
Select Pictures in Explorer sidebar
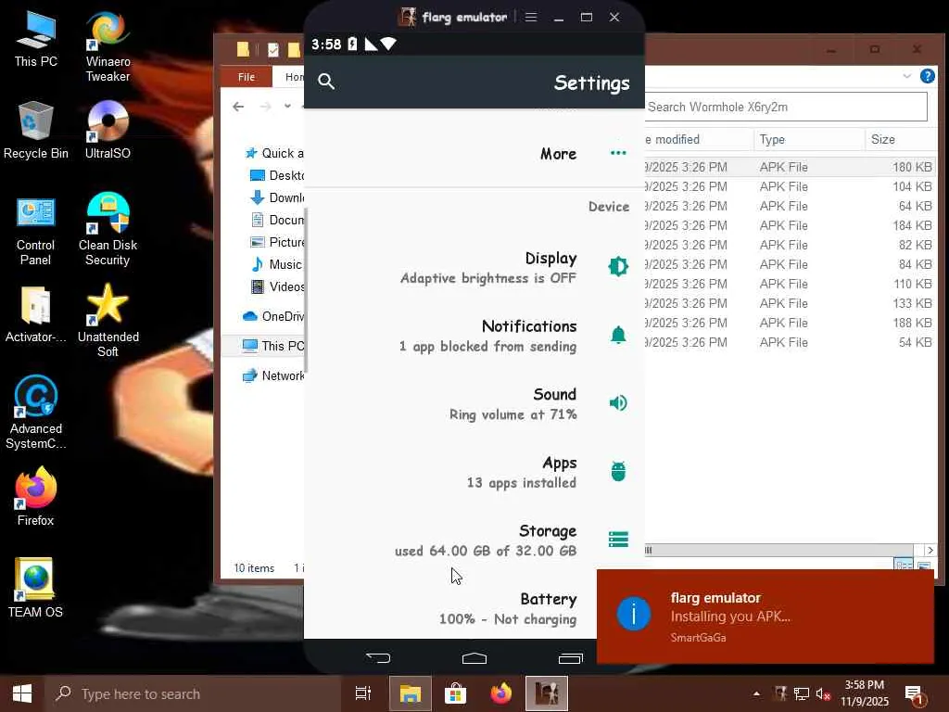click(x=277, y=242)
